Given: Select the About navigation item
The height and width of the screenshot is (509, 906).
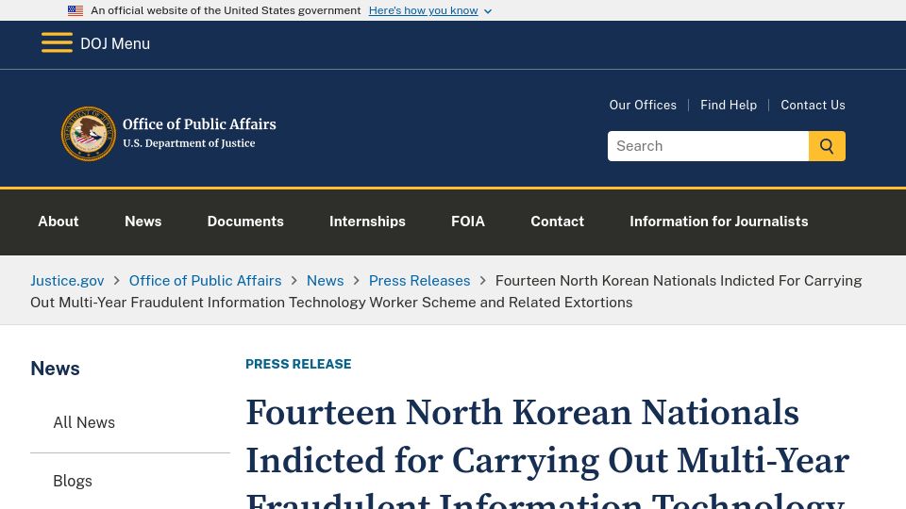Looking at the screenshot, I should point(59,222).
